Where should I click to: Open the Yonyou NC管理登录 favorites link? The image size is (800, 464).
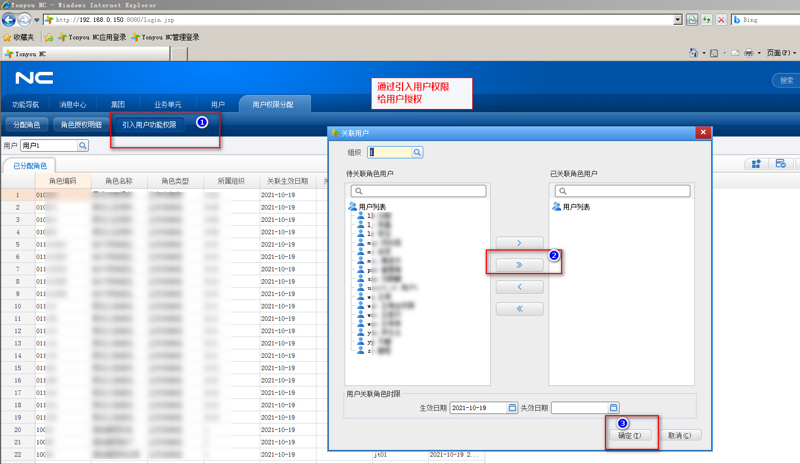click(x=165, y=37)
